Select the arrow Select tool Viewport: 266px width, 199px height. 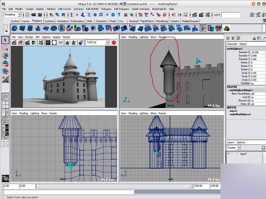(x=5, y=40)
